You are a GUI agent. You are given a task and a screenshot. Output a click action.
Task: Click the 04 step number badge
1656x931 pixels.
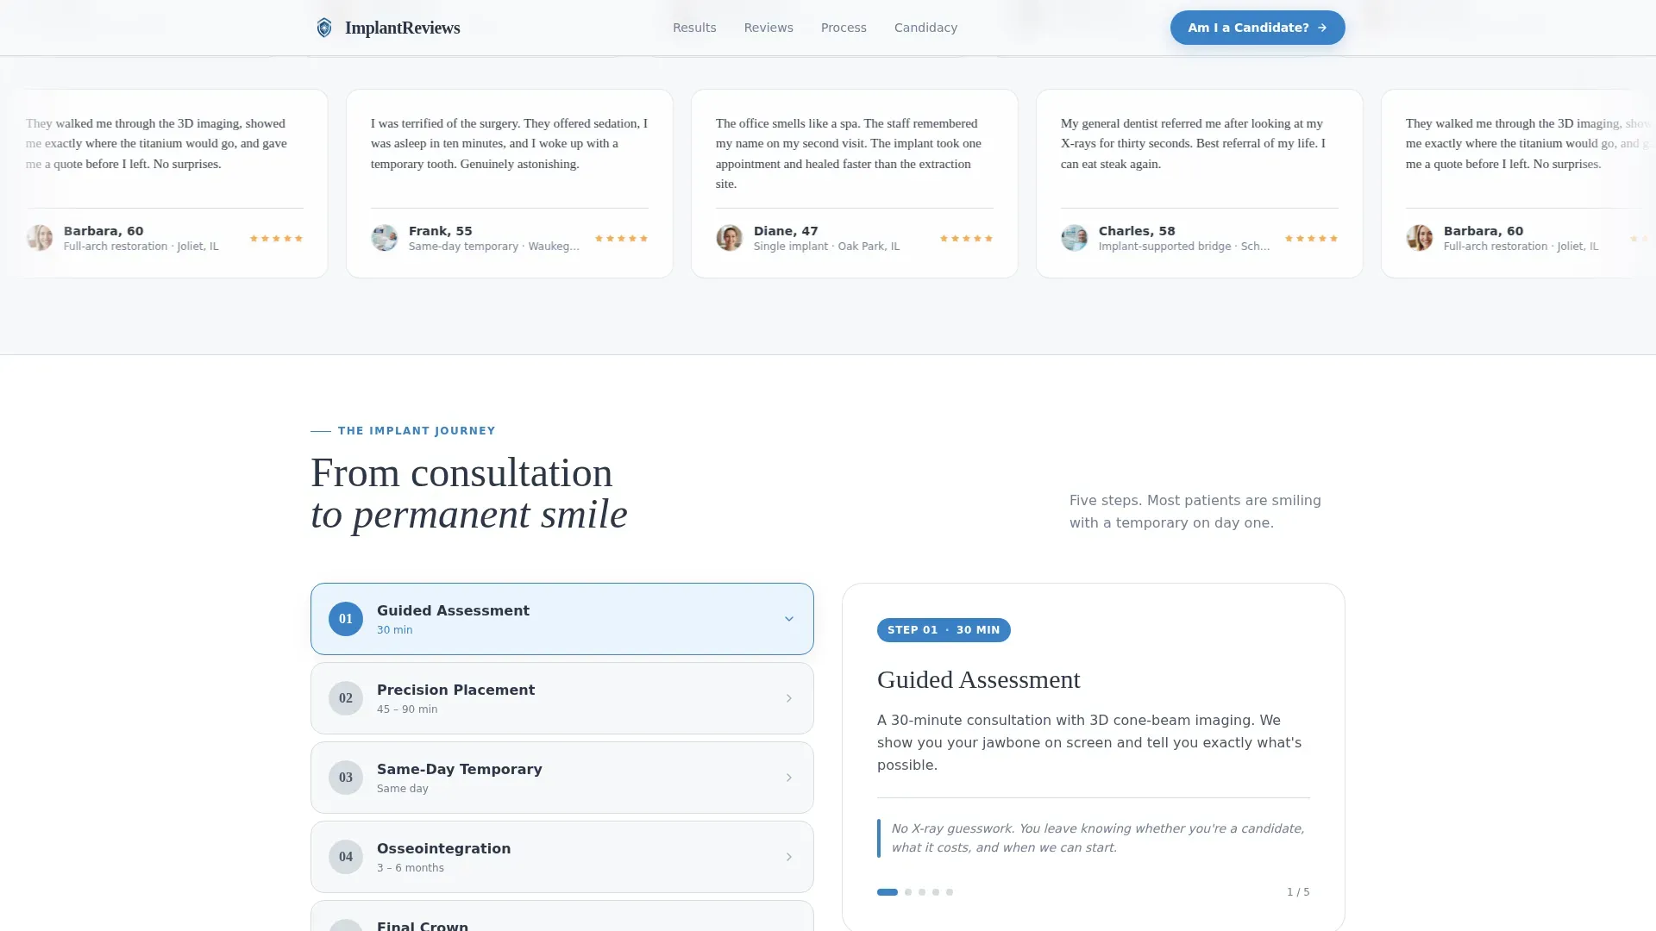tap(346, 857)
